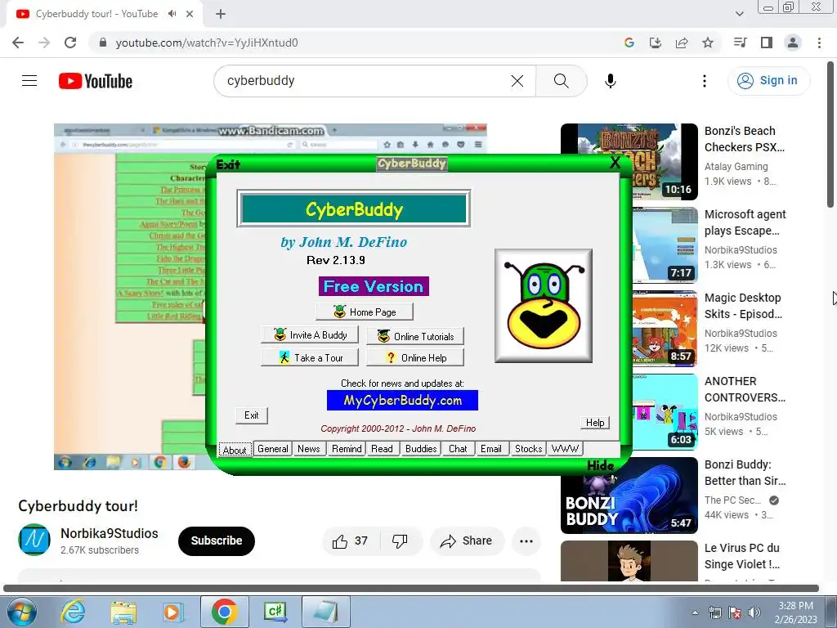Open Bonzi Buddy Better than Siri thumbnail
This screenshot has width=837, height=628.
[629, 495]
